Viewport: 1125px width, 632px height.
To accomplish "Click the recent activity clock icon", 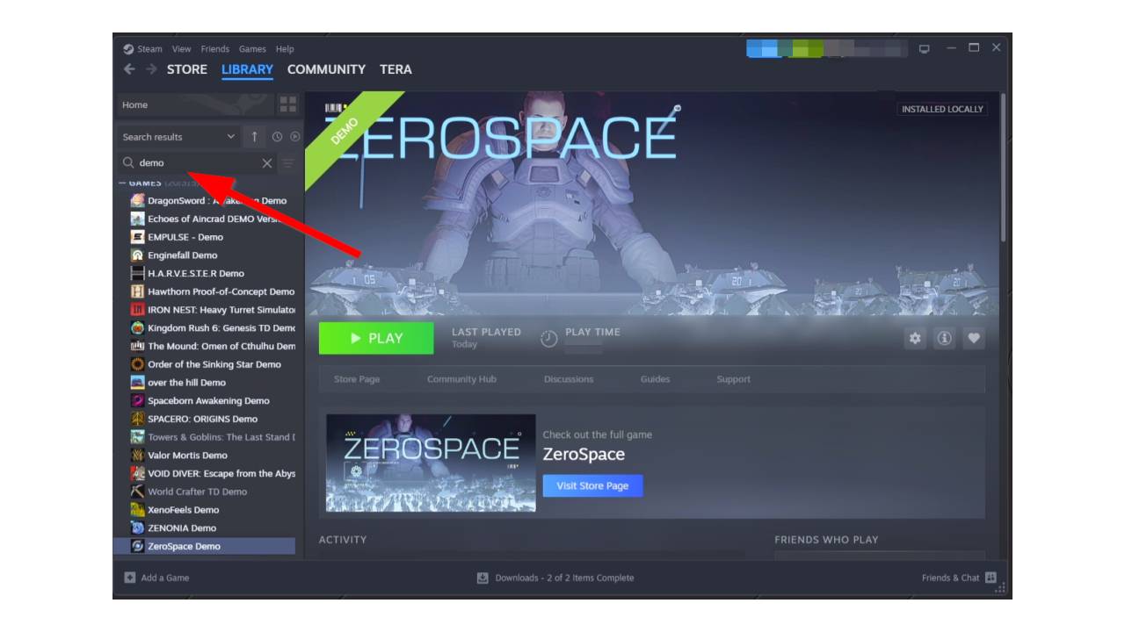I will coord(277,137).
